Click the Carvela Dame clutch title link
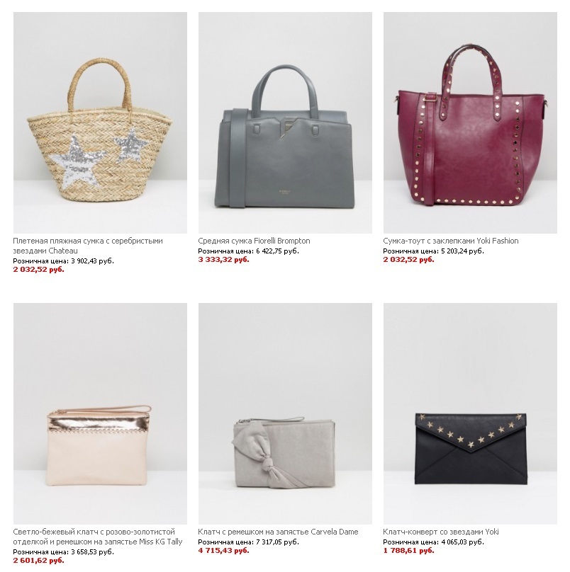Viewport: 570px width, 572px height. (278, 532)
